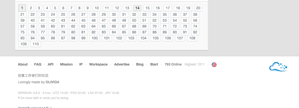299x108 pixels.
Task: Go to page 1
Action: [x=22, y=8]
